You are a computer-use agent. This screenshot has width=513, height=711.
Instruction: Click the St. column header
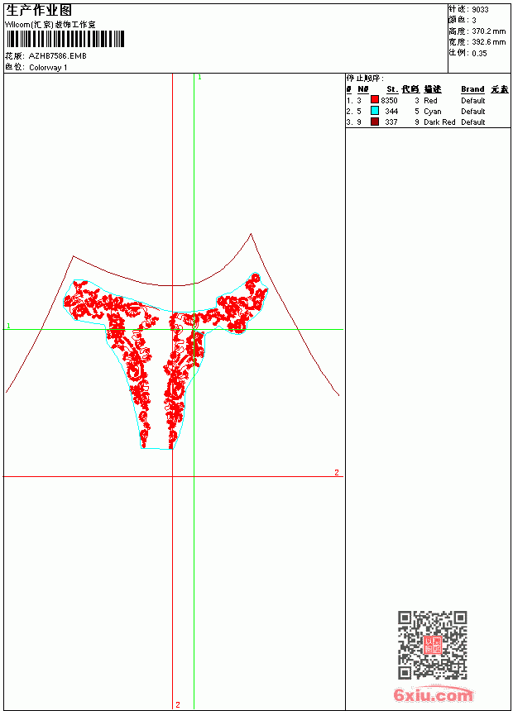(x=392, y=89)
